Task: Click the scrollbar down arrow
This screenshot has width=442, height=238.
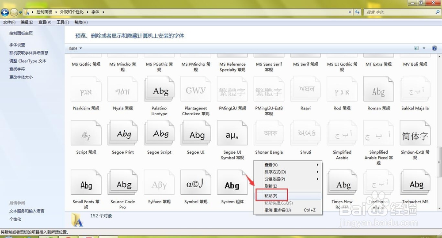Action: pos(439,209)
